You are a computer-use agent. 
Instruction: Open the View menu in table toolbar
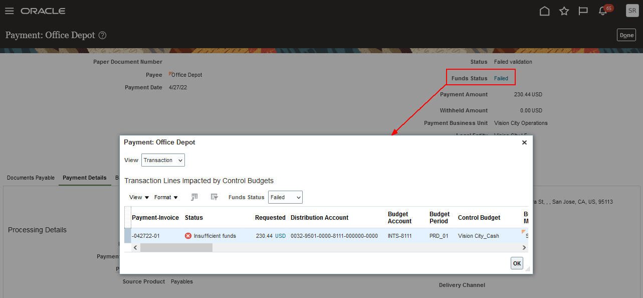click(x=139, y=197)
